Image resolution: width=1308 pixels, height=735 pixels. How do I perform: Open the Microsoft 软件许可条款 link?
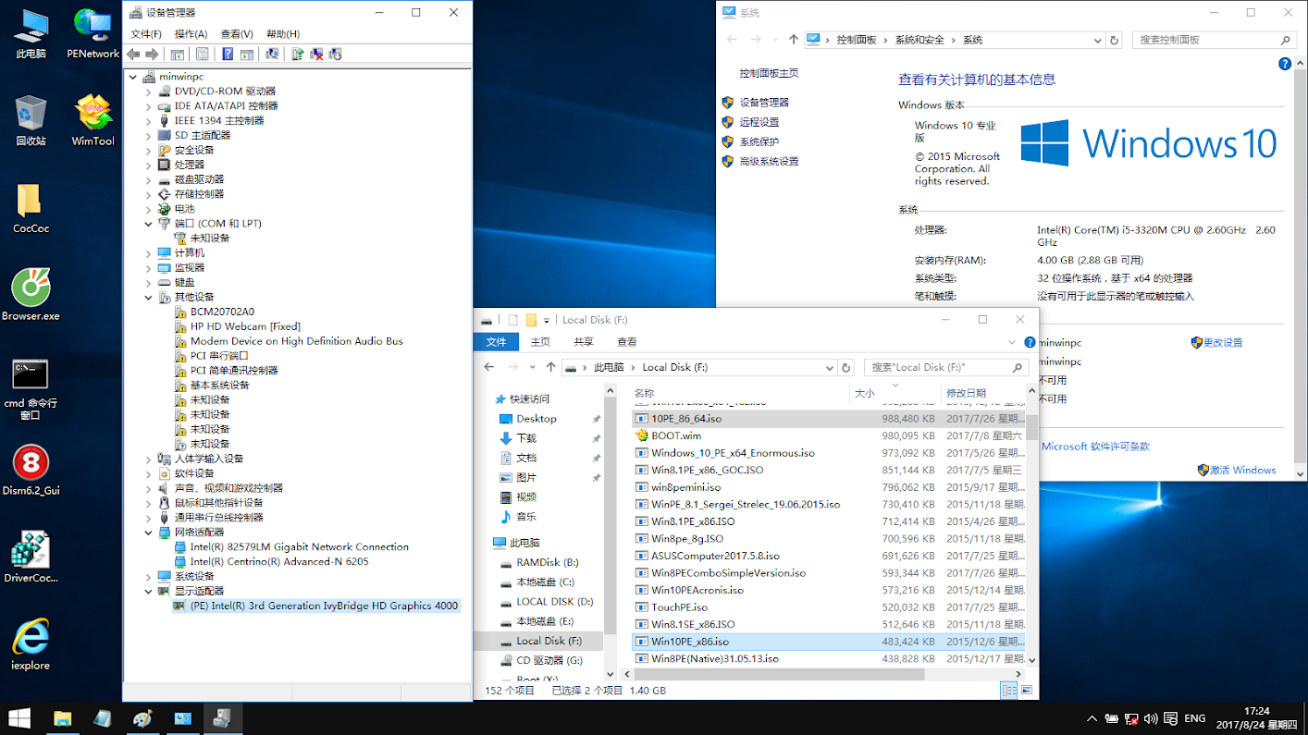coord(1095,446)
